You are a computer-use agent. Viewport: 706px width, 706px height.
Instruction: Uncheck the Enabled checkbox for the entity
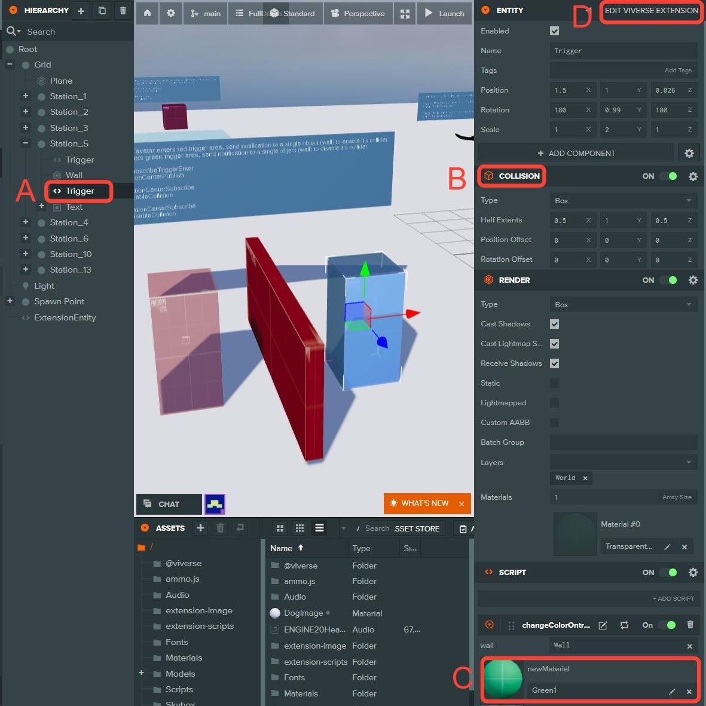click(x=554, y=31)
